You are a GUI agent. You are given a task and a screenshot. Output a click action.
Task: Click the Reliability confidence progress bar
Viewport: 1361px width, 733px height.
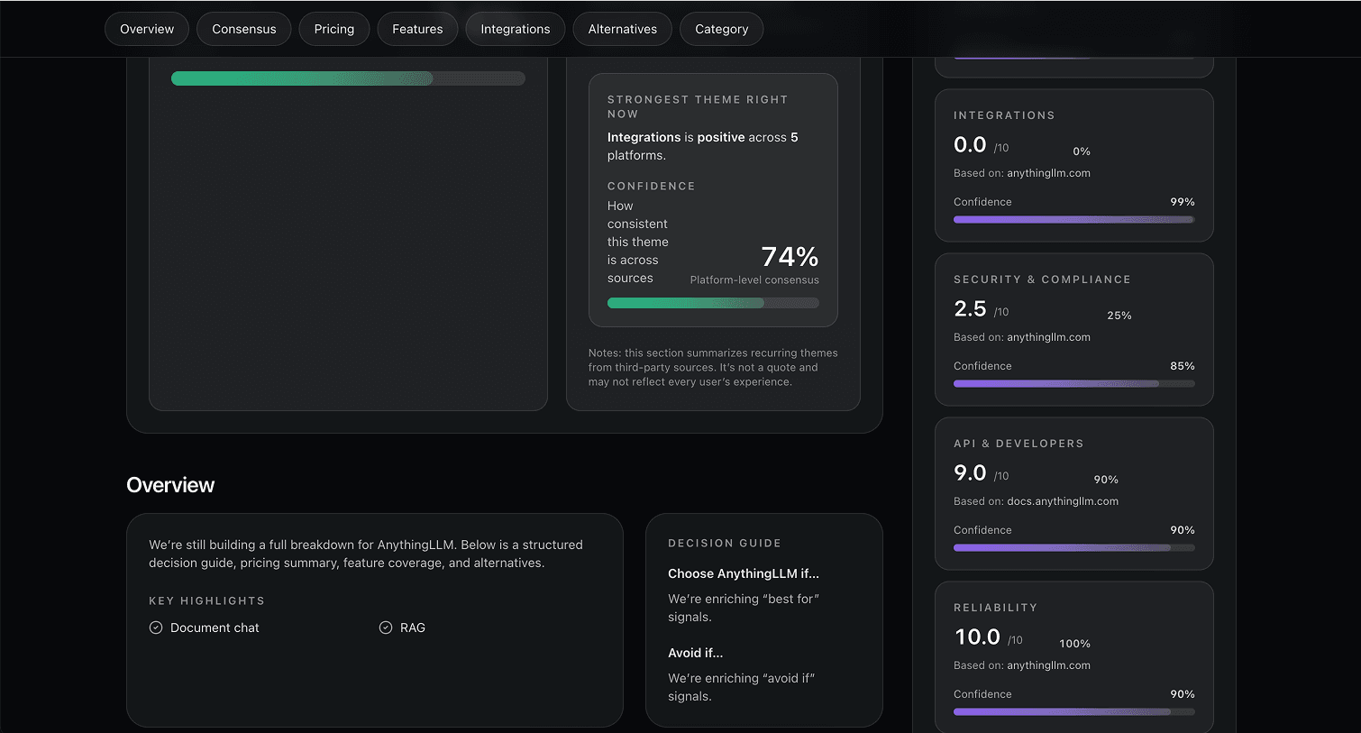pos(1073,711)
